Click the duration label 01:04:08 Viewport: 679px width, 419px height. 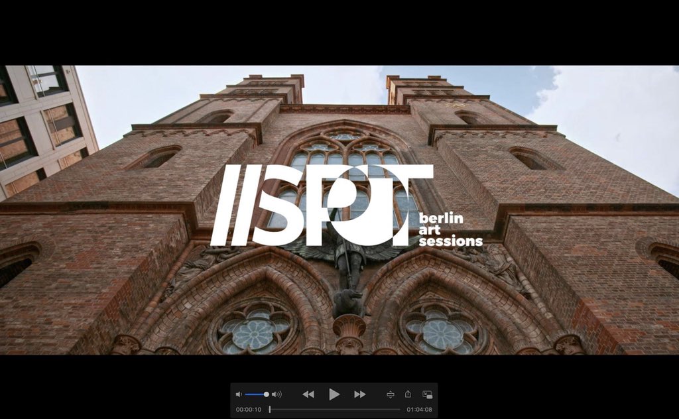[x=418, y=409]
